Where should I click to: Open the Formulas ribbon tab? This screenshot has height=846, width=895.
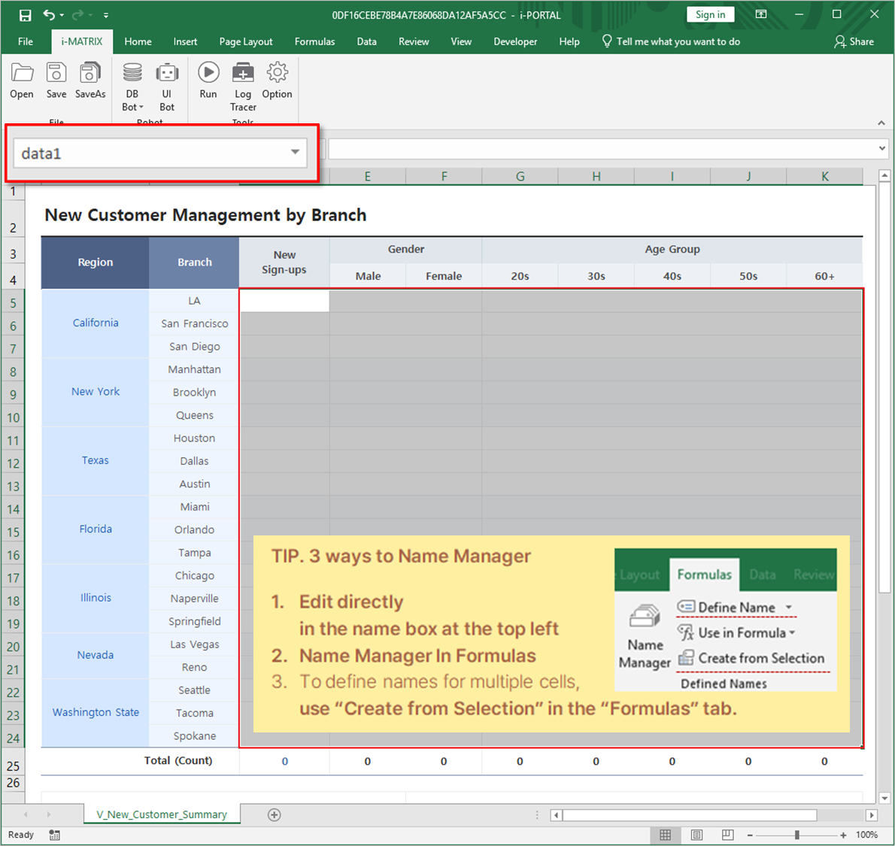coord(314,41)
